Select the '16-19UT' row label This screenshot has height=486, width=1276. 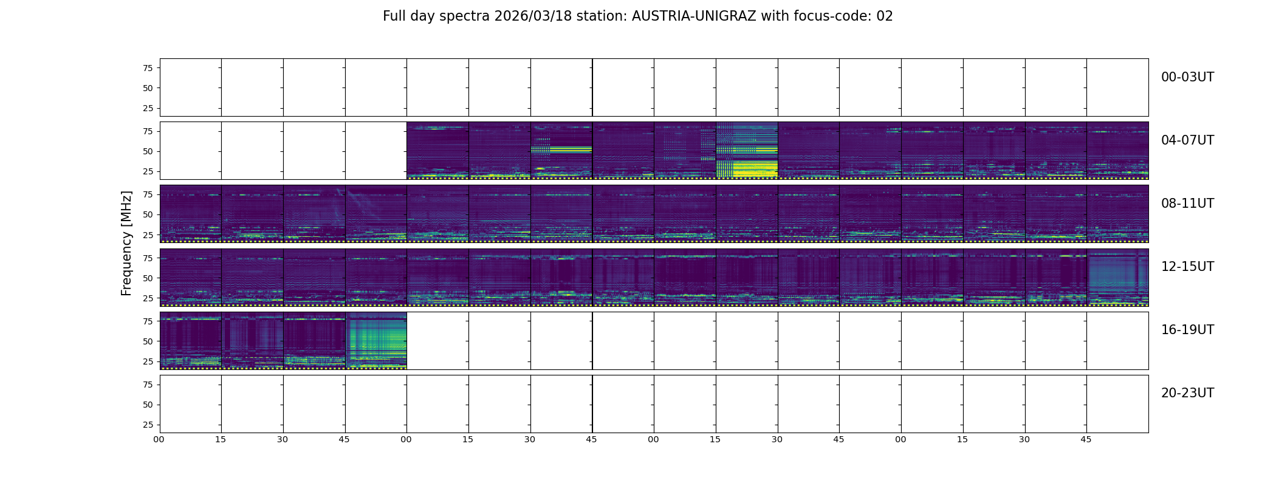(x=1187, y=330)
